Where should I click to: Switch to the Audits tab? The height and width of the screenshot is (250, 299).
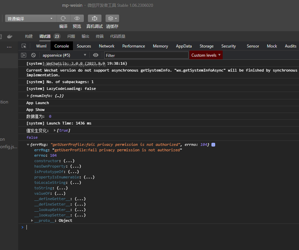(291, 46)
